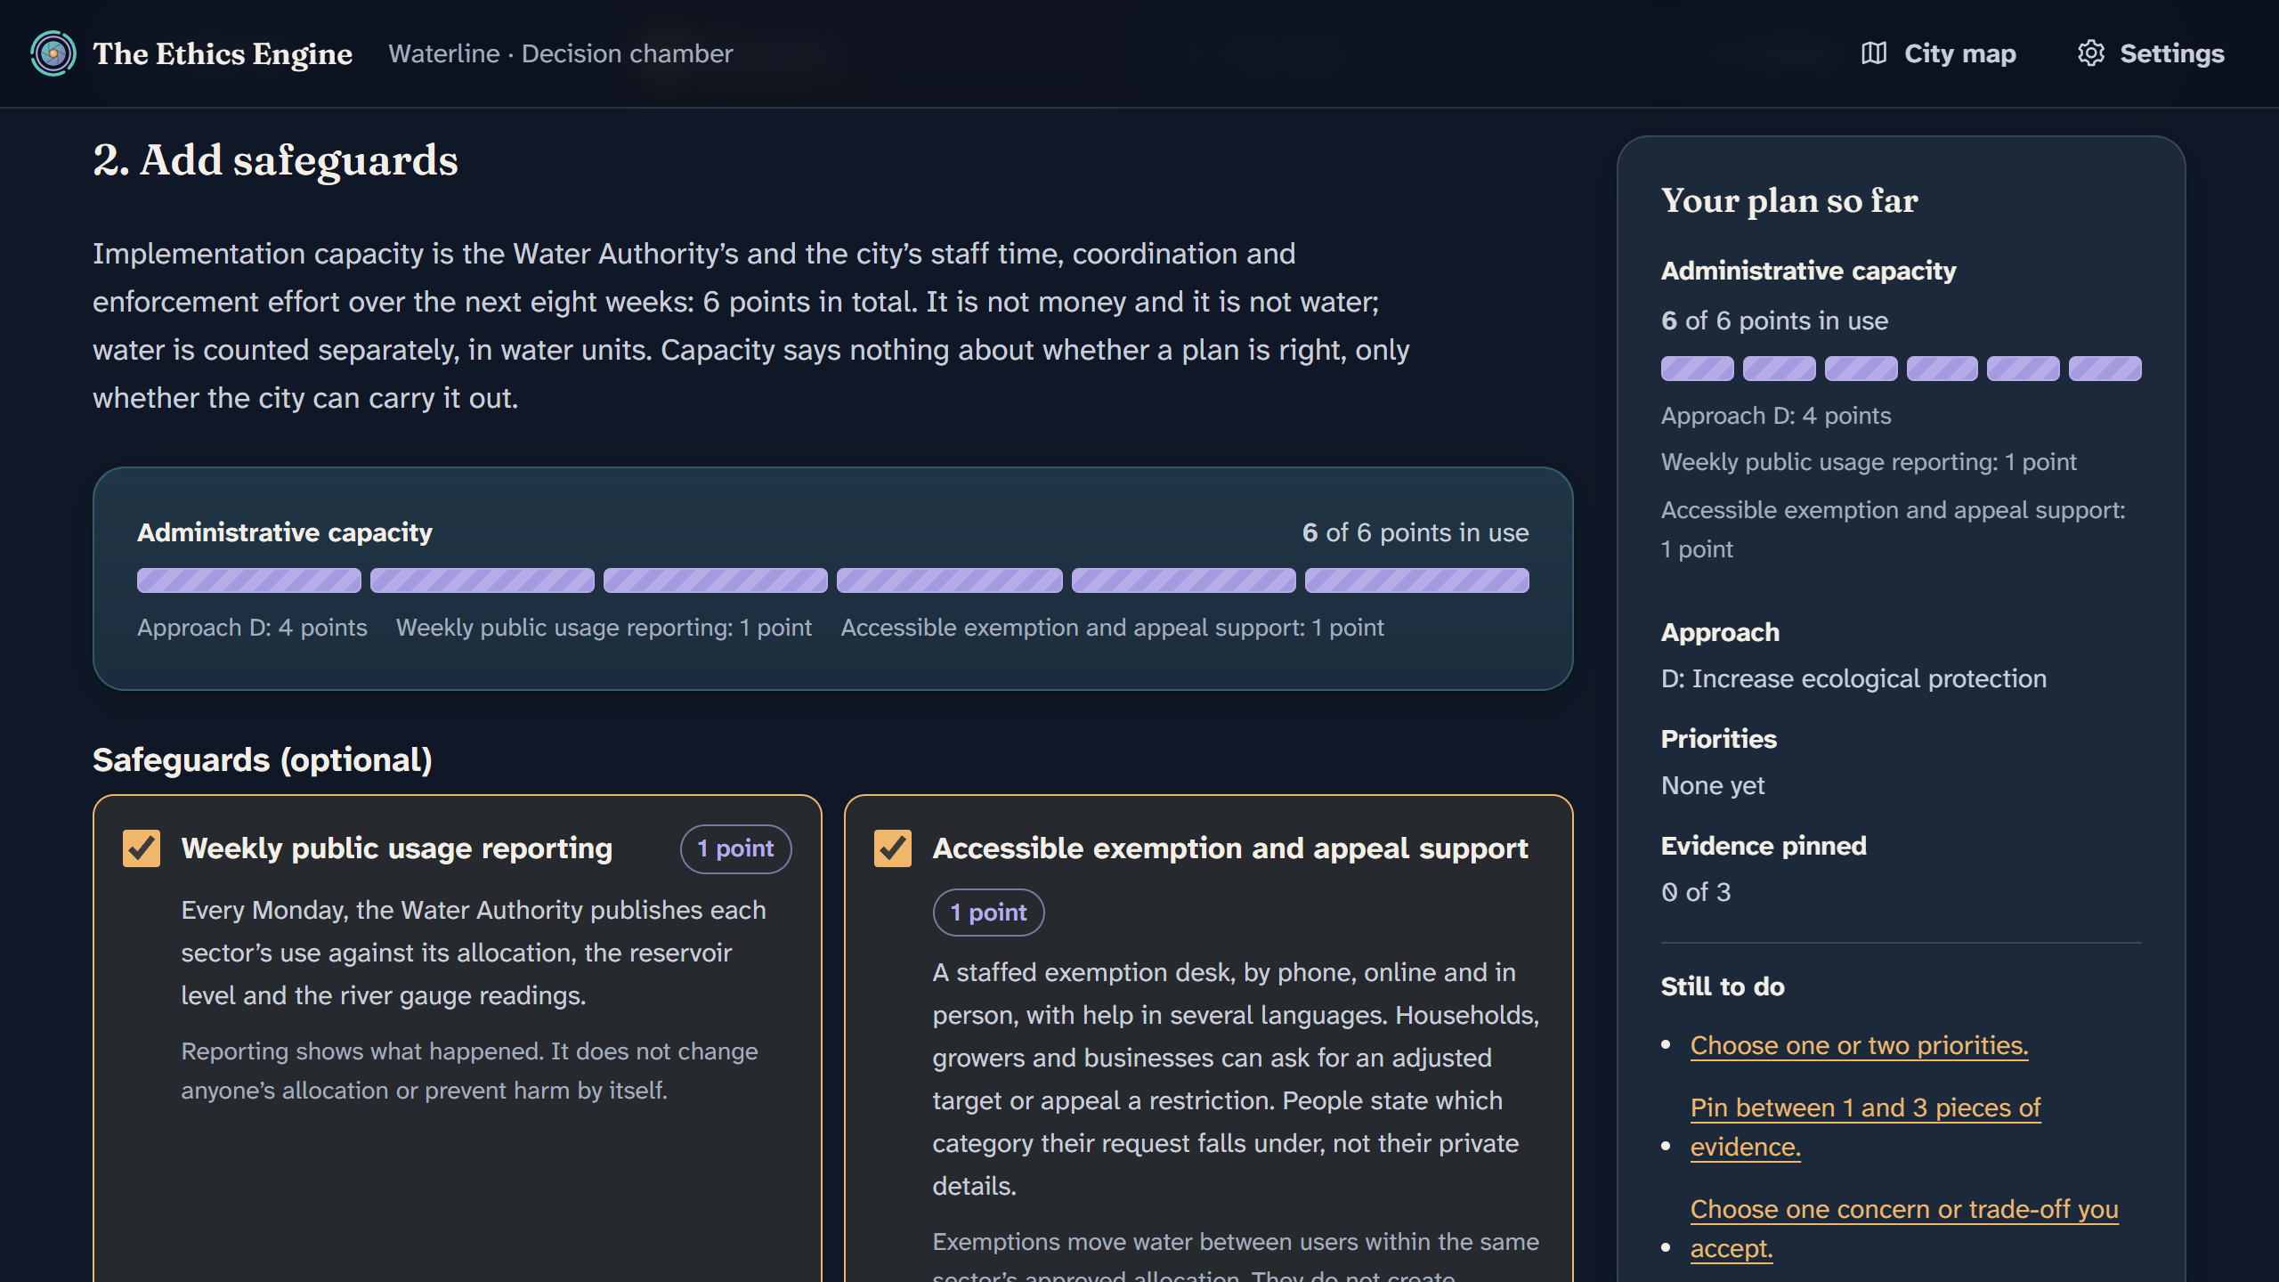Click 'Accessible exemption and appeal support: 1 point' in main panel
2279x1282 pixels.
coord(1113,628)
